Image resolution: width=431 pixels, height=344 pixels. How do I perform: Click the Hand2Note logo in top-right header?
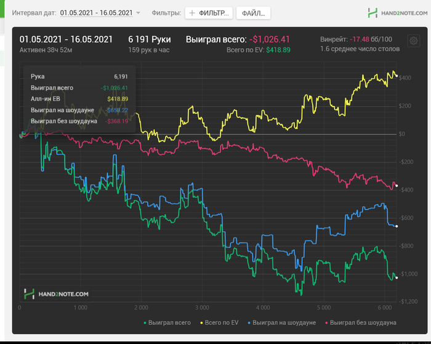[x=398, y=13]
